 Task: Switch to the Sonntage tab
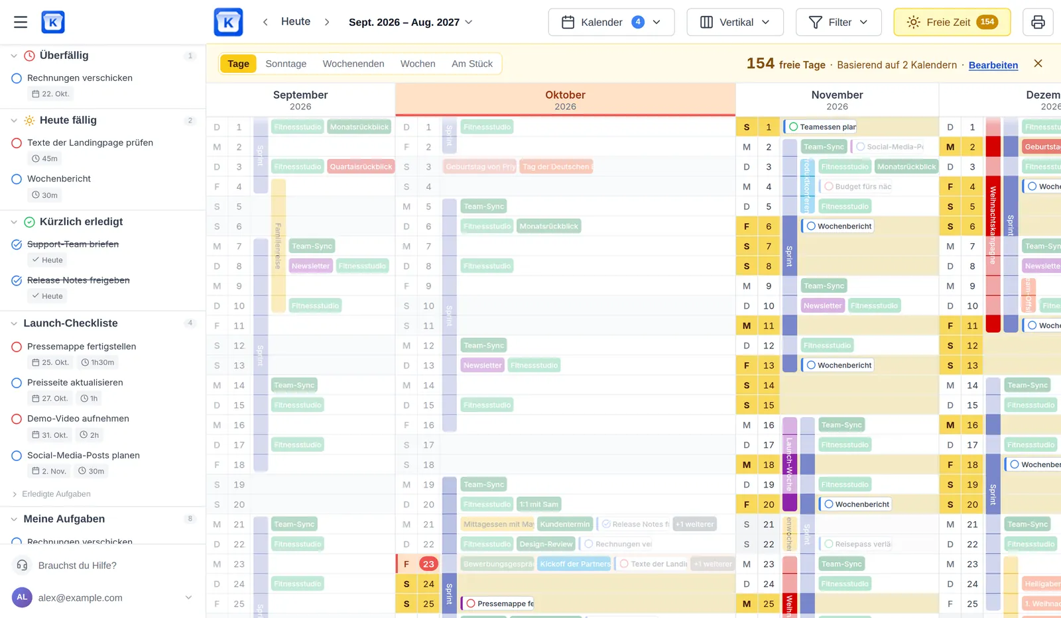pyautogui.click(x=286, y=64)
